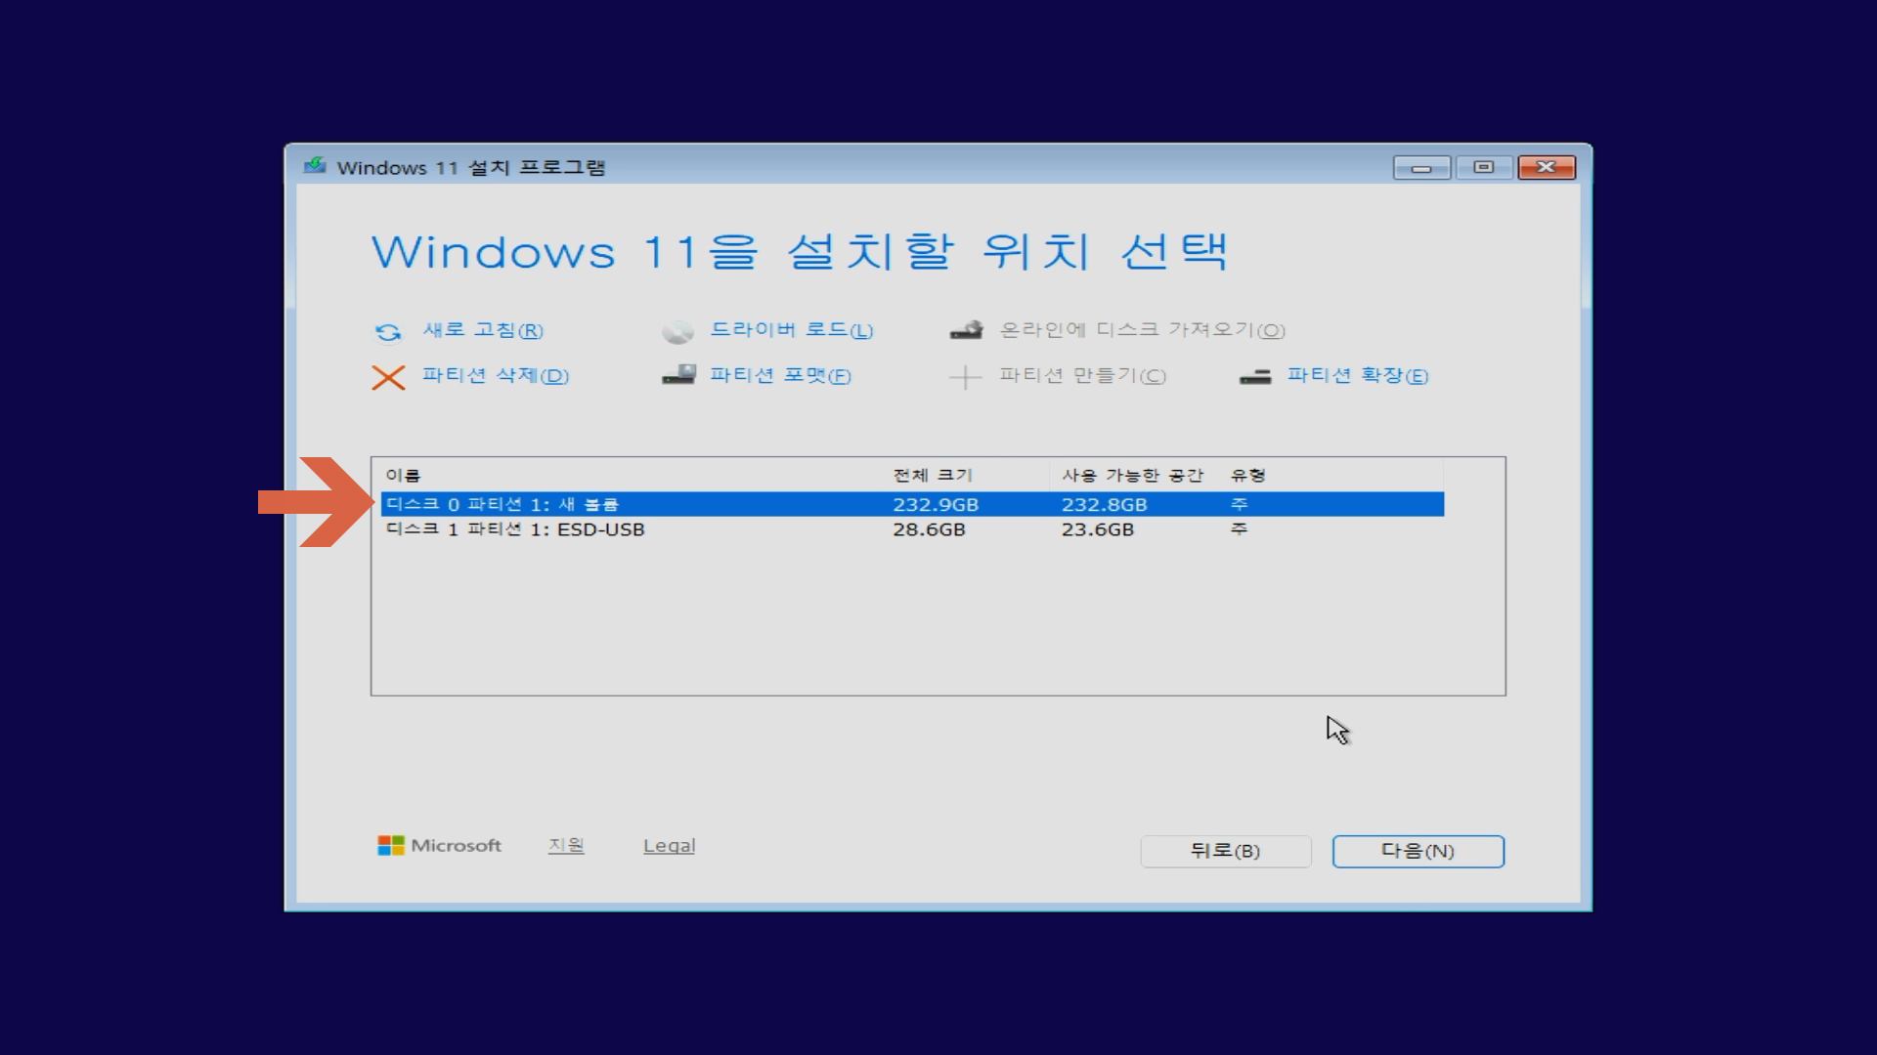
Task: Click 파티션 포맷(F) format link
Action: click(780, 376)
